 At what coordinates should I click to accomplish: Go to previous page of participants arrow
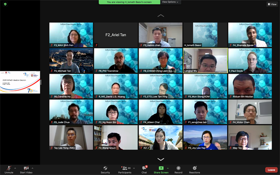[161, 16]
